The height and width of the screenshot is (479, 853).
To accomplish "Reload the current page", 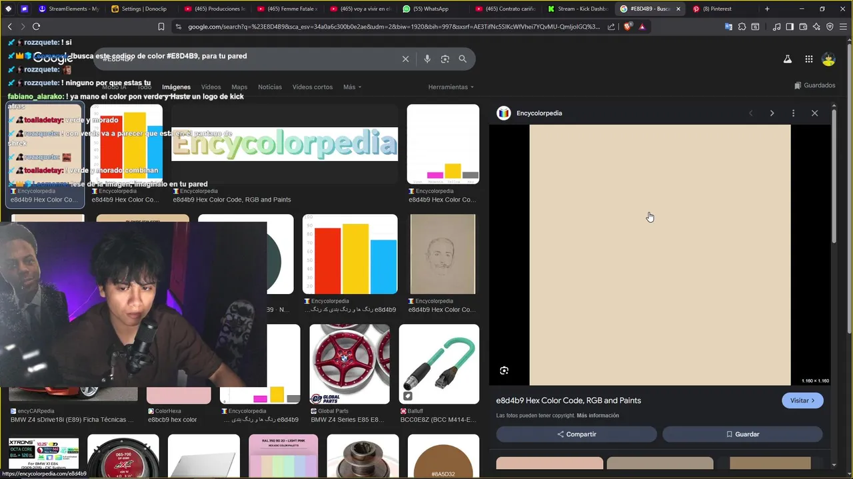I will click(36, 27).
